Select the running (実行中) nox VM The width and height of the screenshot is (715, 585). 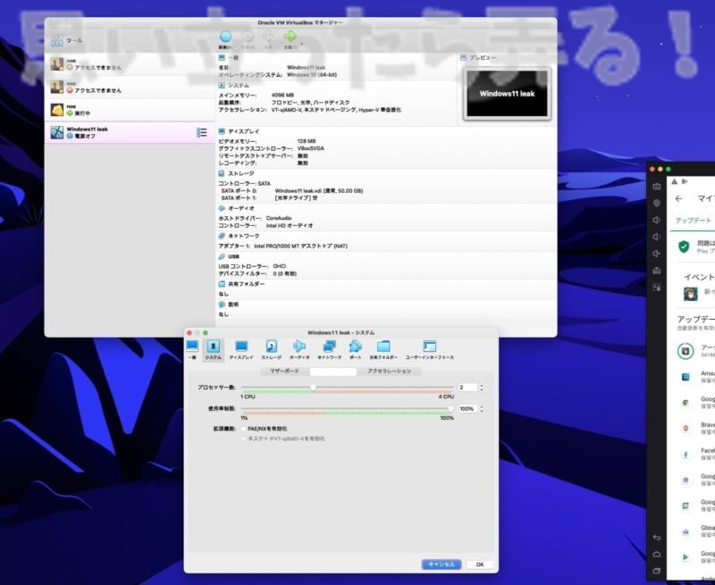pyautogui.click(x=130, y=110)
